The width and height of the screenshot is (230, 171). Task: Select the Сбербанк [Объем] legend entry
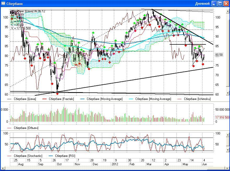click(23, 128)
